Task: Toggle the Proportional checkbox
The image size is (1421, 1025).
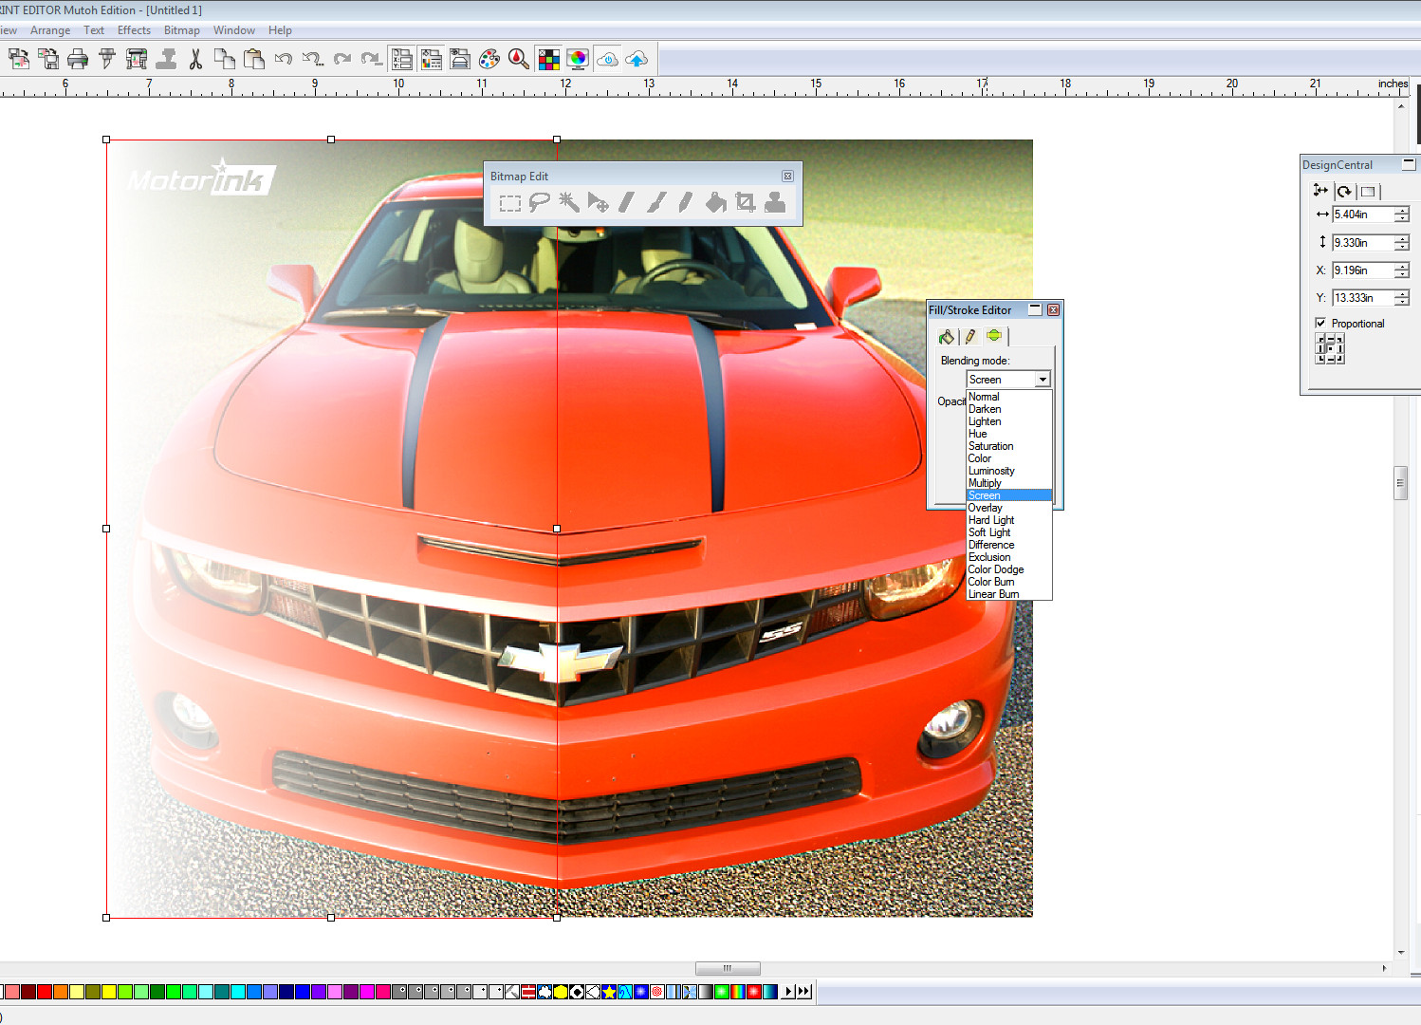Action: pos(1320,323)
